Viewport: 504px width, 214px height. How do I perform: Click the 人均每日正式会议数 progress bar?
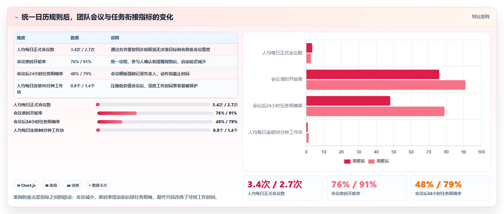pyautogui.click(x=153, y=105)
